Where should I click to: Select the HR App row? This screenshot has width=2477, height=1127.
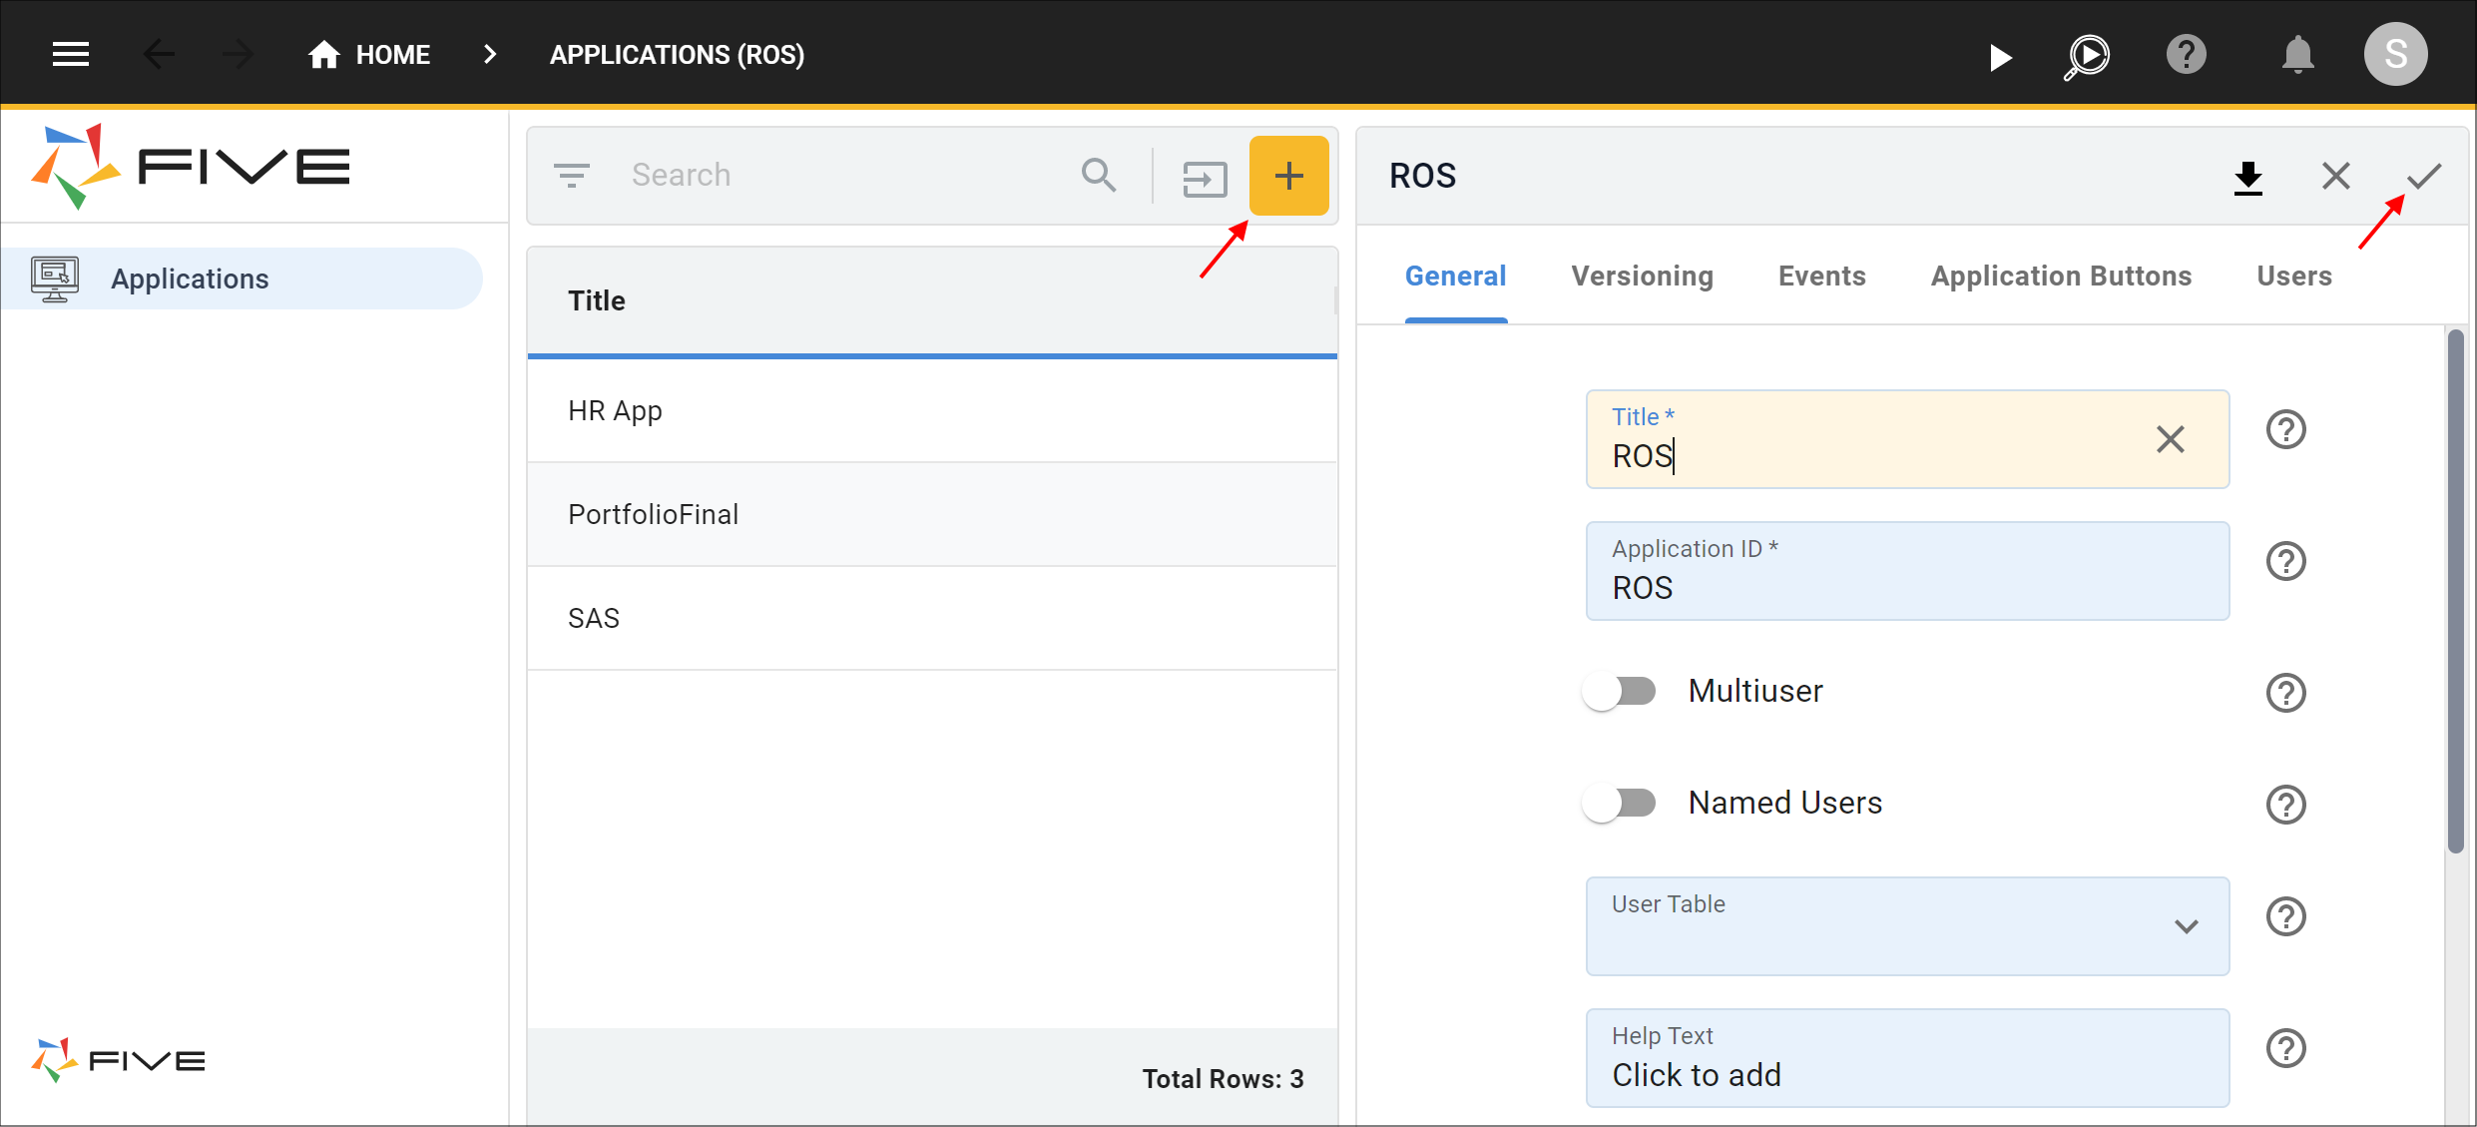(x=932, y=410)
